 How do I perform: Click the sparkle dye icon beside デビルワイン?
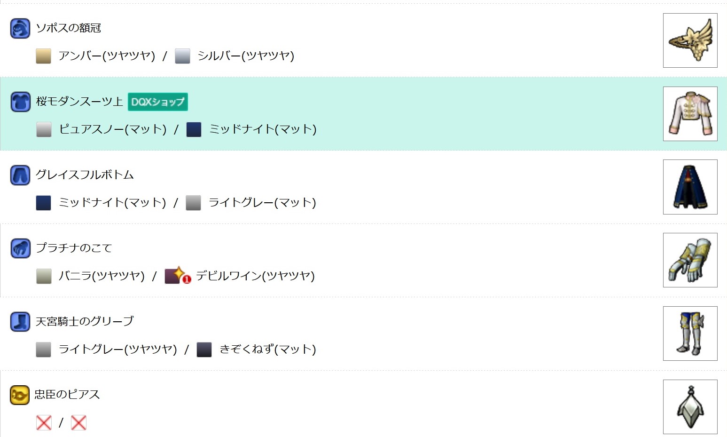(178, 276)
